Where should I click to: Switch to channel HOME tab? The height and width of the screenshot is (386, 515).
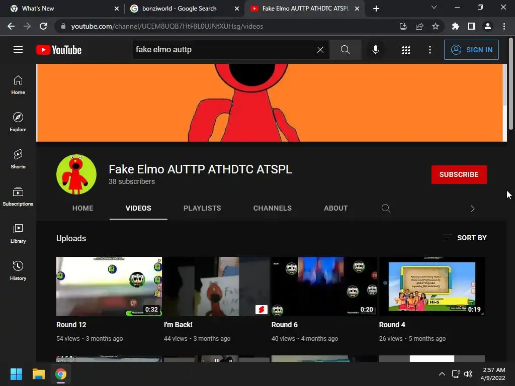point(83,208)
